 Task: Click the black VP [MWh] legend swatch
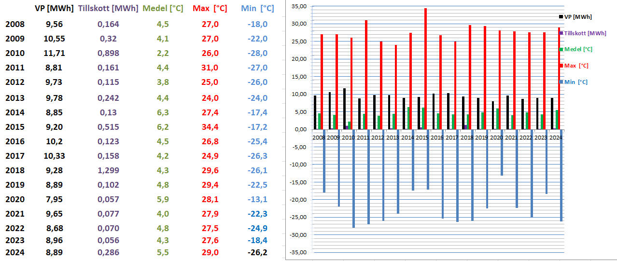(x=561, y=17)
